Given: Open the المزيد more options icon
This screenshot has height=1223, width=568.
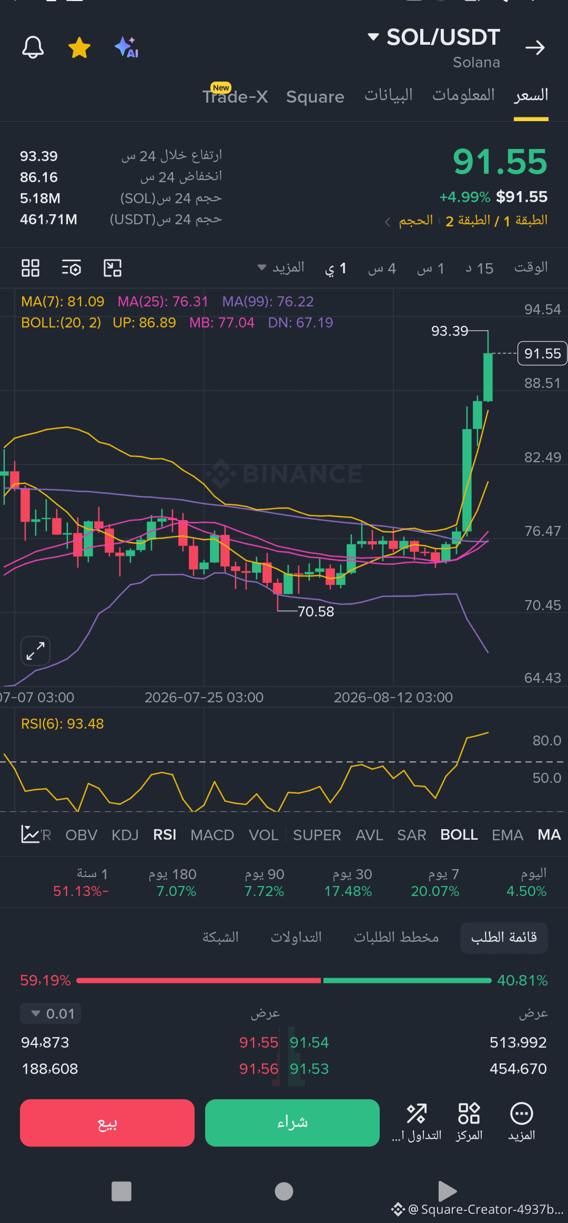Looking at the screenshot, I should (x=522, y=1122).
